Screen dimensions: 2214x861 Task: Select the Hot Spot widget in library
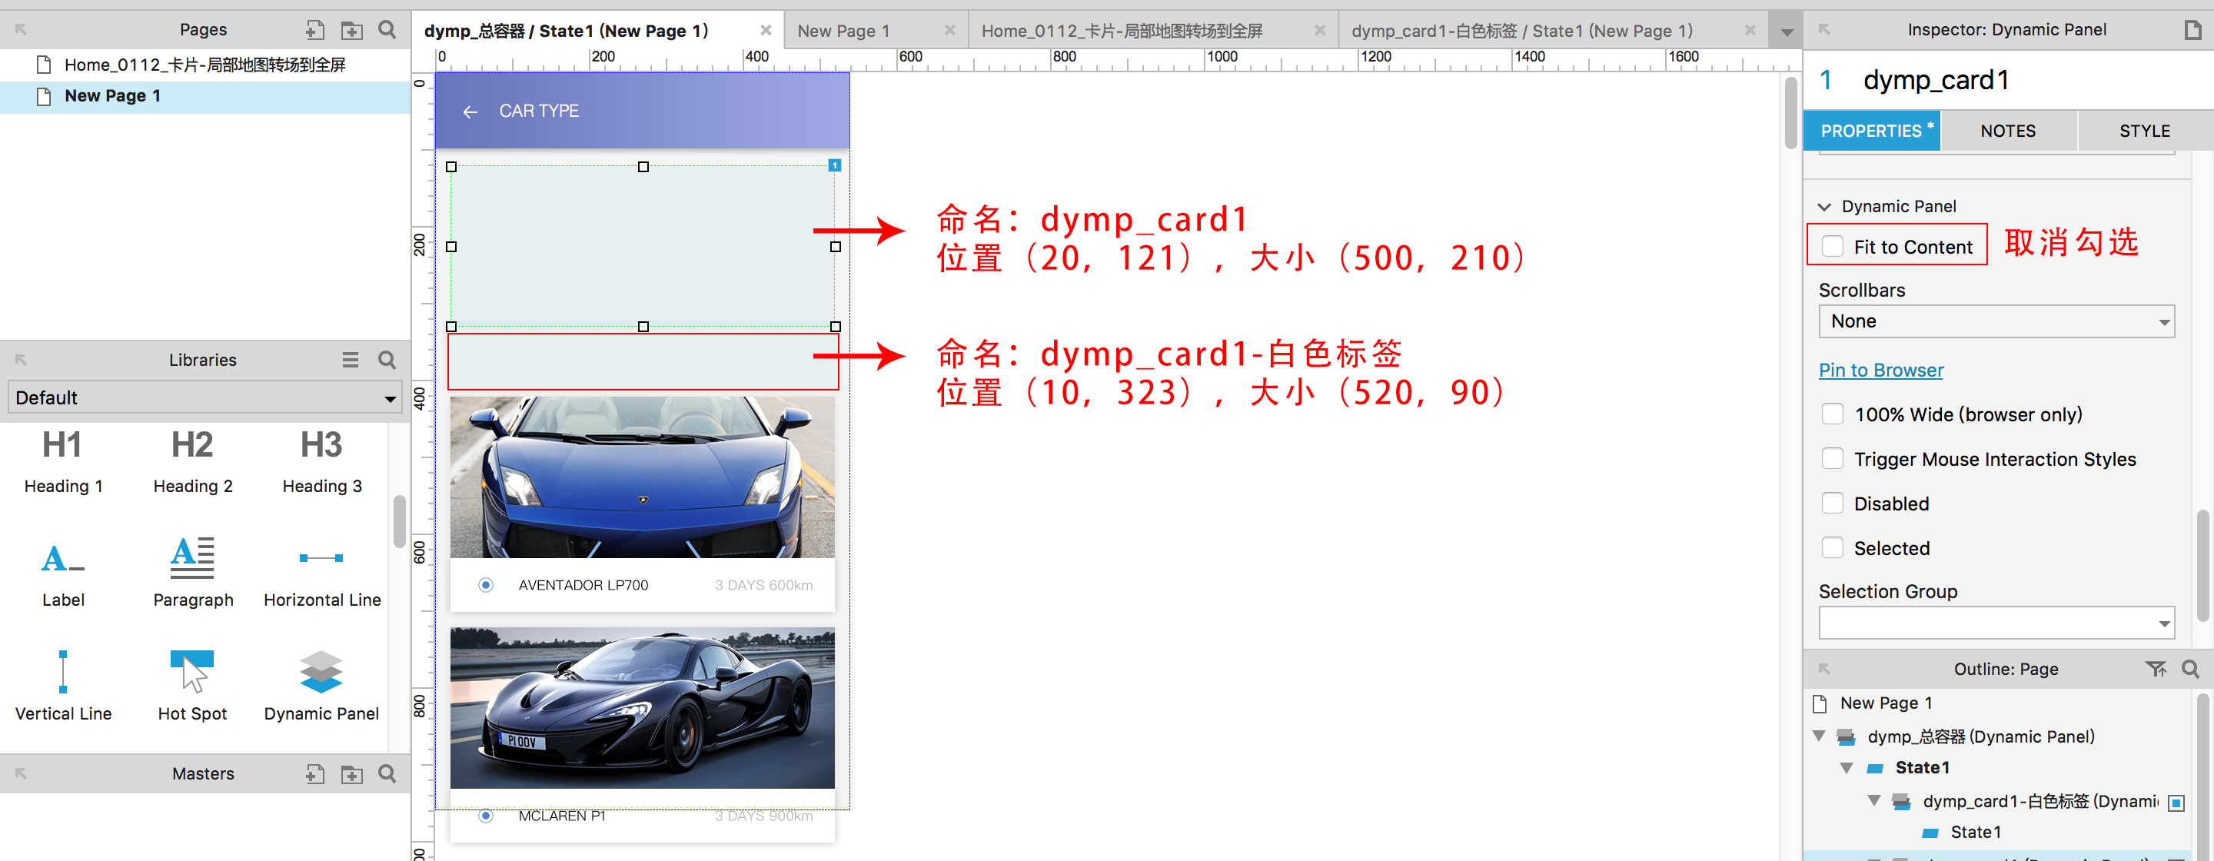coord(191,685)
